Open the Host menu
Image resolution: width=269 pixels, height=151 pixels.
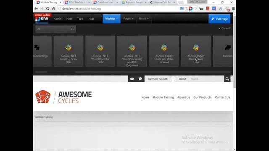pyautogui.click(x=69, y=18)
